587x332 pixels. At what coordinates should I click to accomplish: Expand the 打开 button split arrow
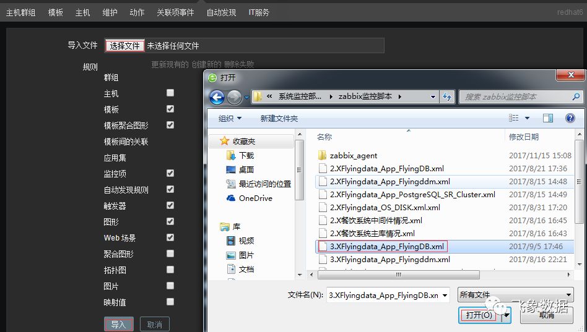[x=506, y=315]
